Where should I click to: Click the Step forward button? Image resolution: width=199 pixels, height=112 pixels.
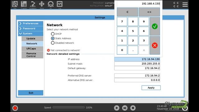[x=125, y=108]
